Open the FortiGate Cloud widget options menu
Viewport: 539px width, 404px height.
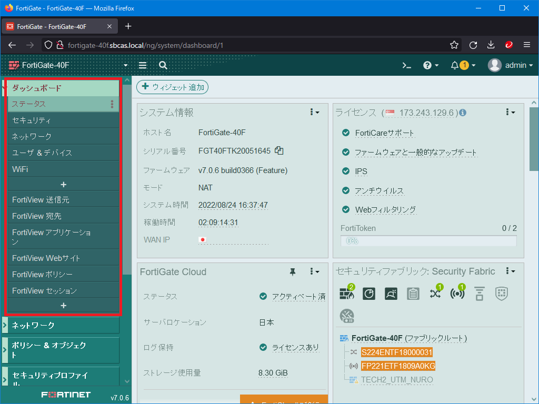pyautogui.click(x=315, y=271)
